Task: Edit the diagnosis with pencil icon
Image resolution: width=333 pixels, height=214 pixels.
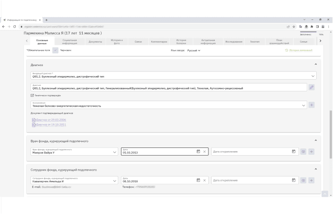Action: (x=312, y=87)
